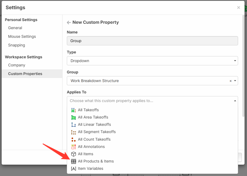Click the All Count Takeoffs dots icon
Image resolution: width=247 pixels, height=176 pixels.
coord(73,140)
